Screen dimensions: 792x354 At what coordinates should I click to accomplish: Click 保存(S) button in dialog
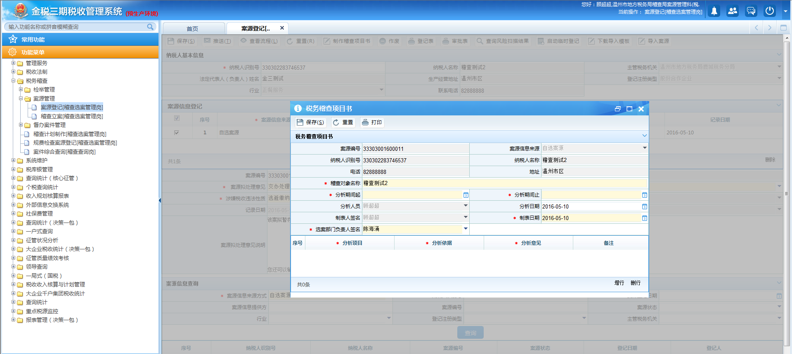click(x=310, y=122)
